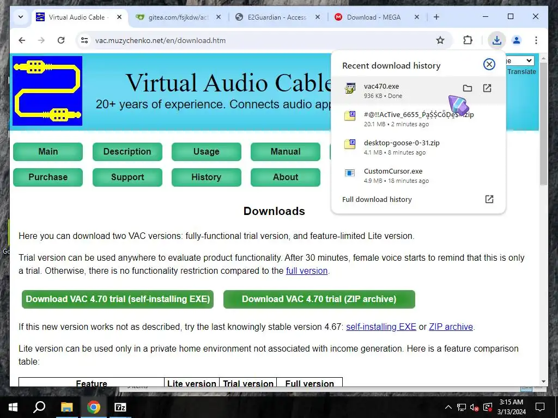The height and width of the screenshot is (418, 558).
Task: Click the desktop-goose zip file icon
Action: pos(350,144)
